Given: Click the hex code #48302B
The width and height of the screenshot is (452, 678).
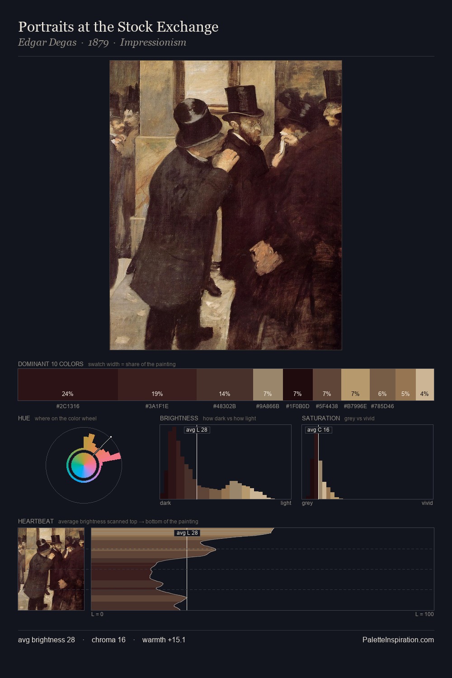Looking at the screenshot, I should [225, 406].
